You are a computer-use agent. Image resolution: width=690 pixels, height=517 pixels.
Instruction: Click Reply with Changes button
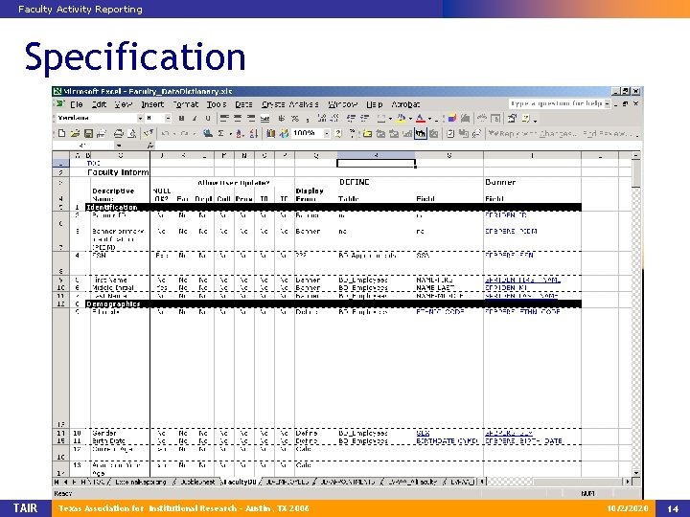[531, 133]
